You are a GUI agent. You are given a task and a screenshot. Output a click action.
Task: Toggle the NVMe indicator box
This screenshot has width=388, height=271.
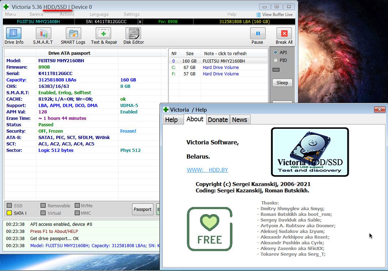click(x=77, y=206)
